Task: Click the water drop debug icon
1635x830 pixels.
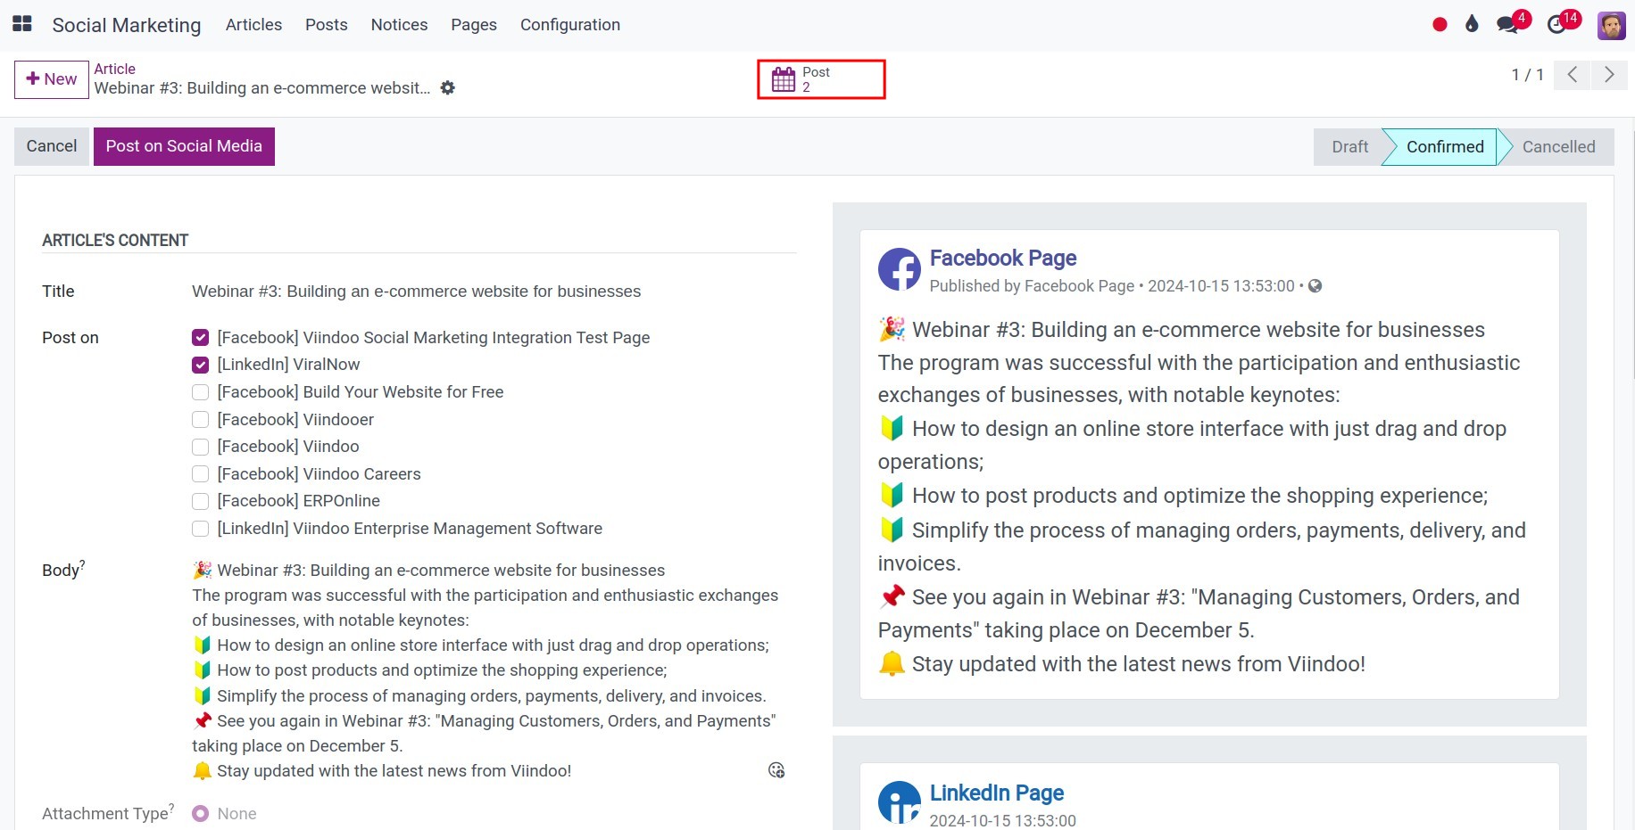Action: 1472,24
